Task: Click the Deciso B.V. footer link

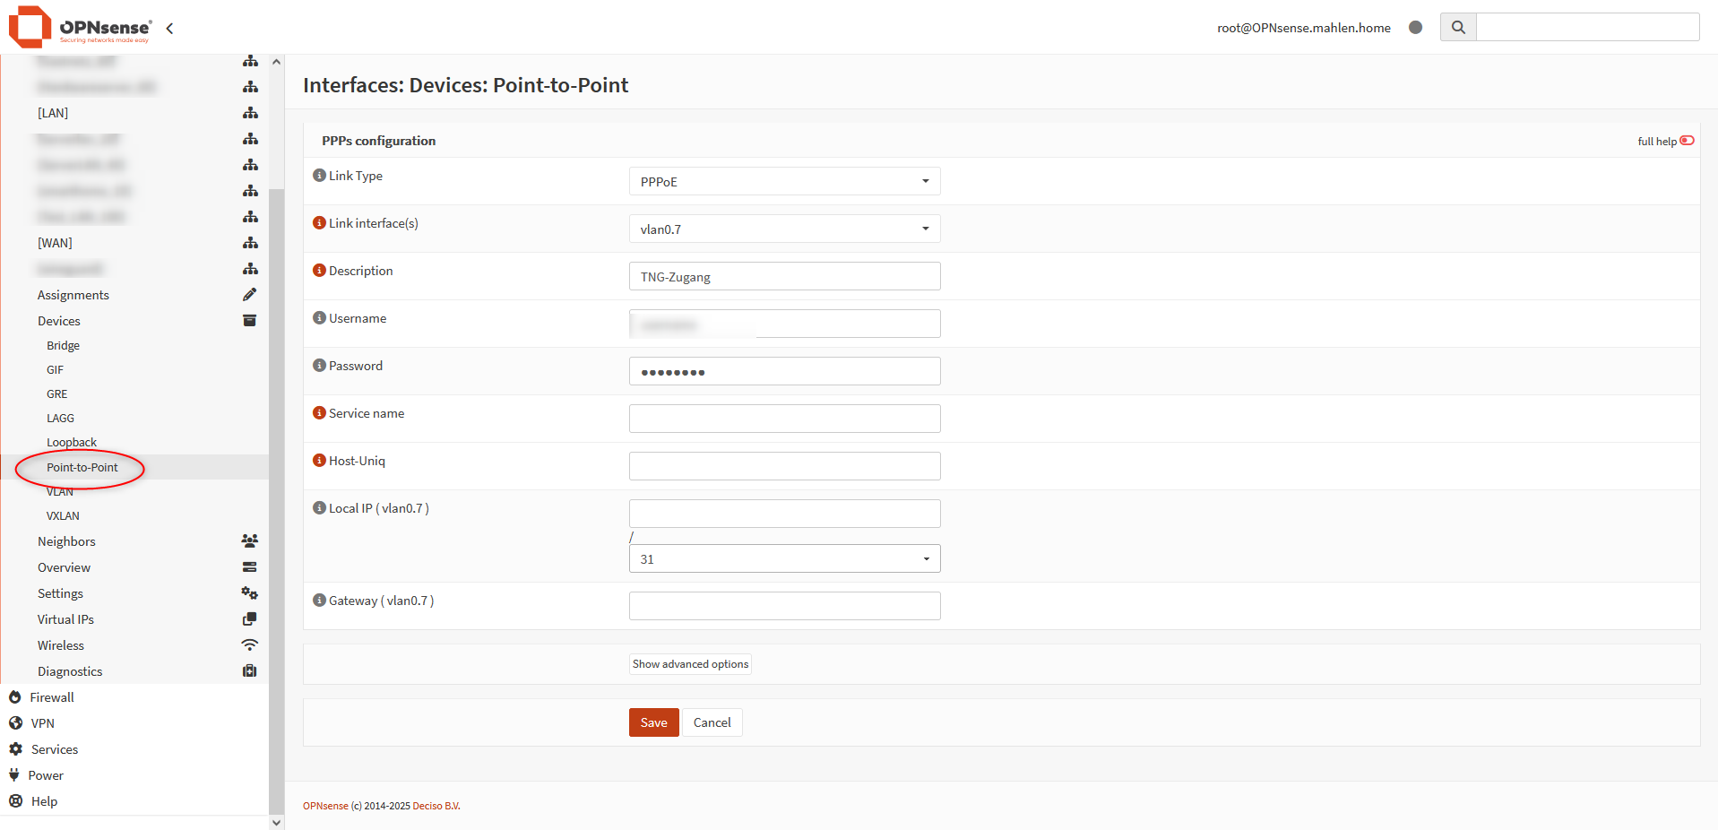Action: tap(436, 806)
